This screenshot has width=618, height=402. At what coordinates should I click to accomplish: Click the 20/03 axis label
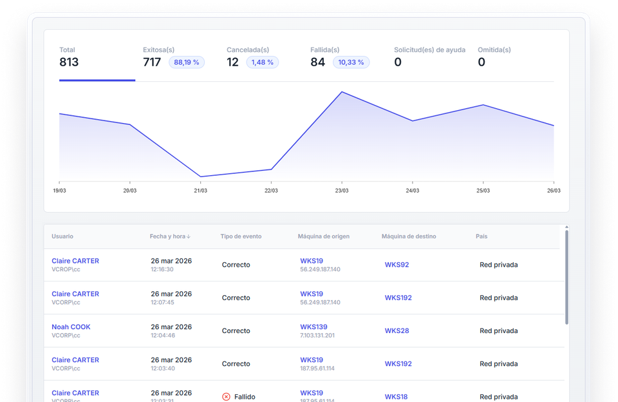point(129,191)
